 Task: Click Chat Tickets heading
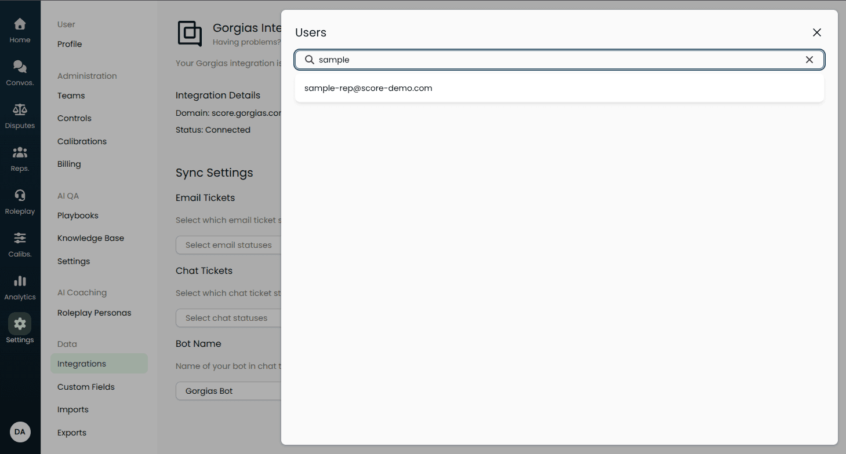204,270
